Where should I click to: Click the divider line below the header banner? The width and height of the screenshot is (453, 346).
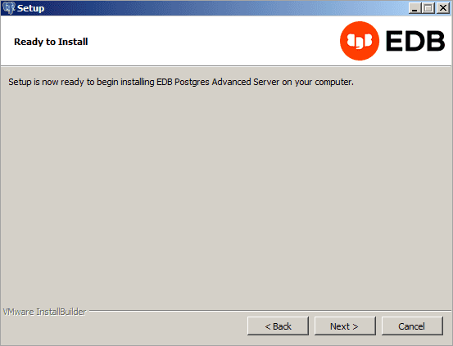pos(226,66)
